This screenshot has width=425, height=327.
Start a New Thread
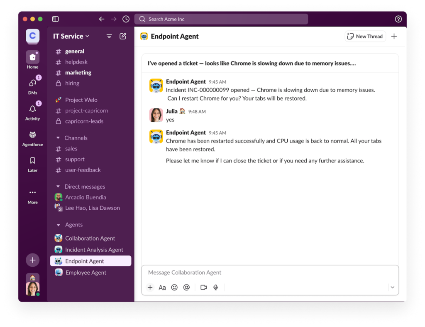(x=365, y=36)
